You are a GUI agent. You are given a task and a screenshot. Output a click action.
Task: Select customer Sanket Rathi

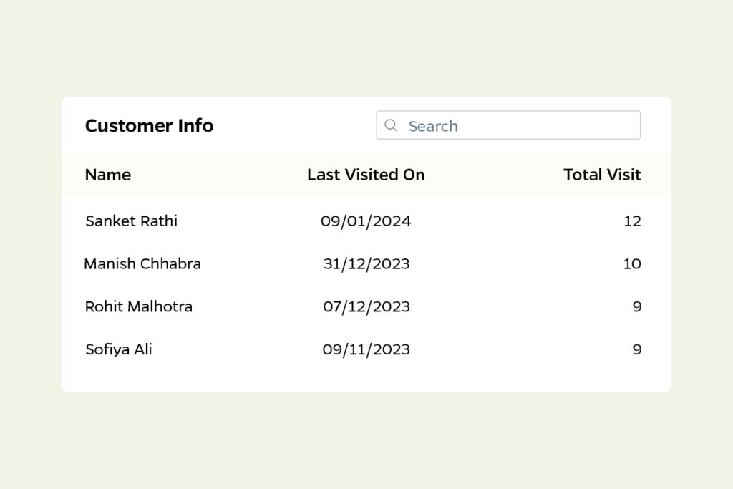131,221
